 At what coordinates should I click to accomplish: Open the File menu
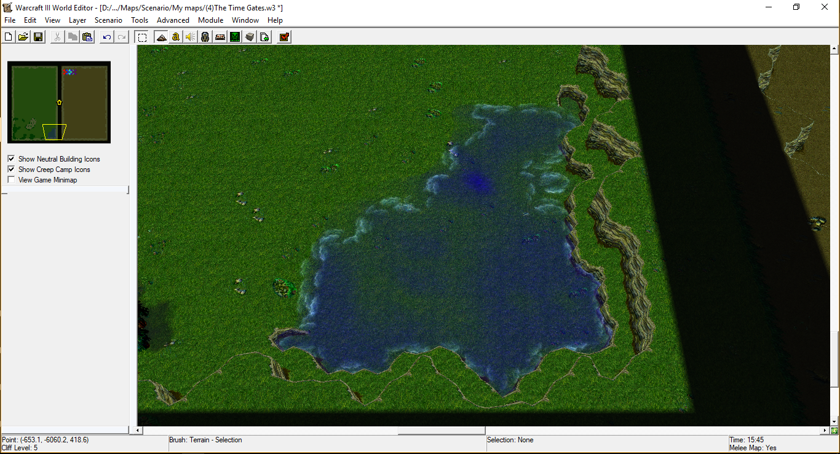pyautogui.click(x=10, y=20)
